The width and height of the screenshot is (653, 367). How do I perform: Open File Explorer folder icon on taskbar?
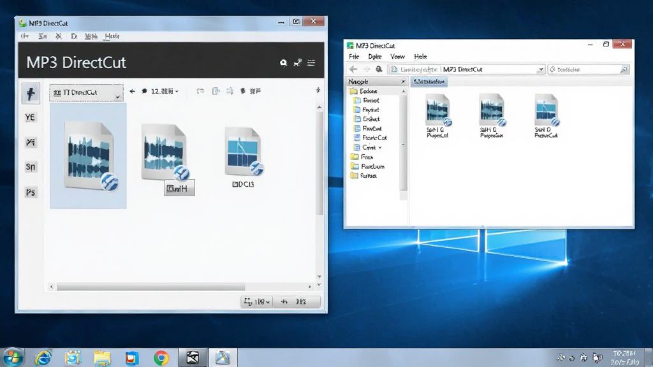(x=102, y=358)
